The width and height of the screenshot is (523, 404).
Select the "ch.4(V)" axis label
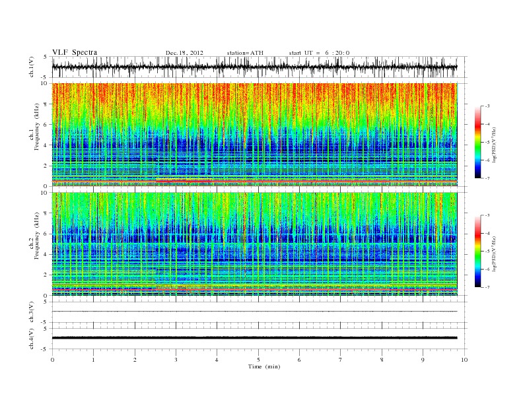[x=32, y=339]
